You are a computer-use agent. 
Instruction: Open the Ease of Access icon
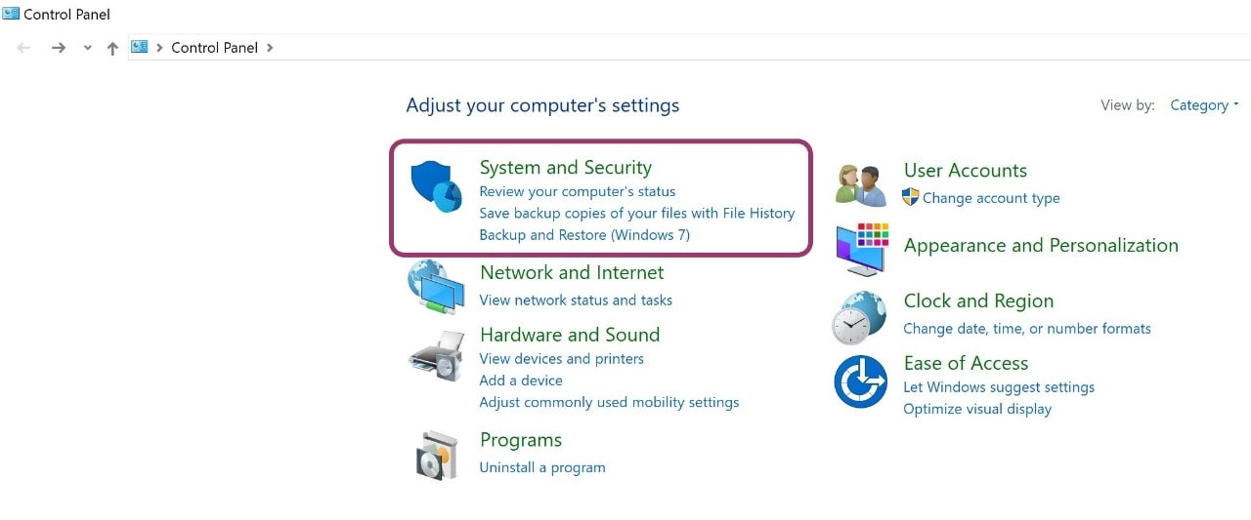(860, 381)
